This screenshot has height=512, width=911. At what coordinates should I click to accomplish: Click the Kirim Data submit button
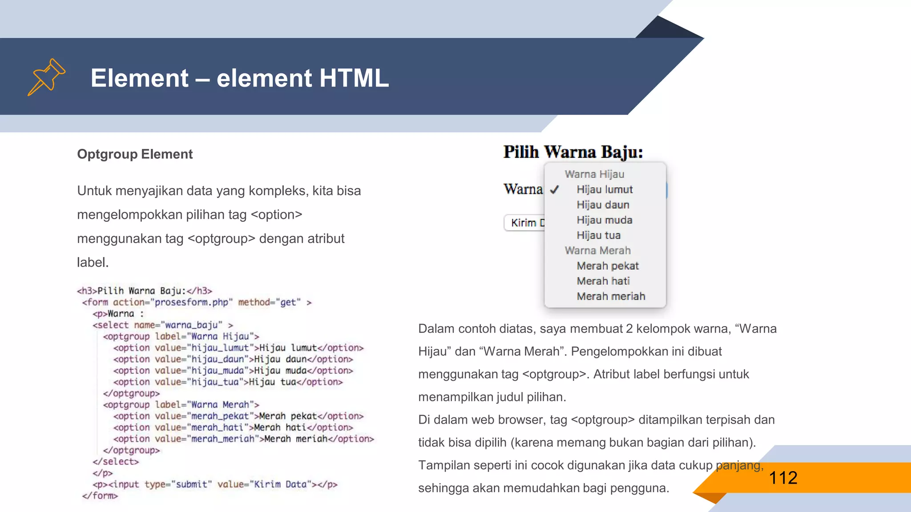(524, 223)
